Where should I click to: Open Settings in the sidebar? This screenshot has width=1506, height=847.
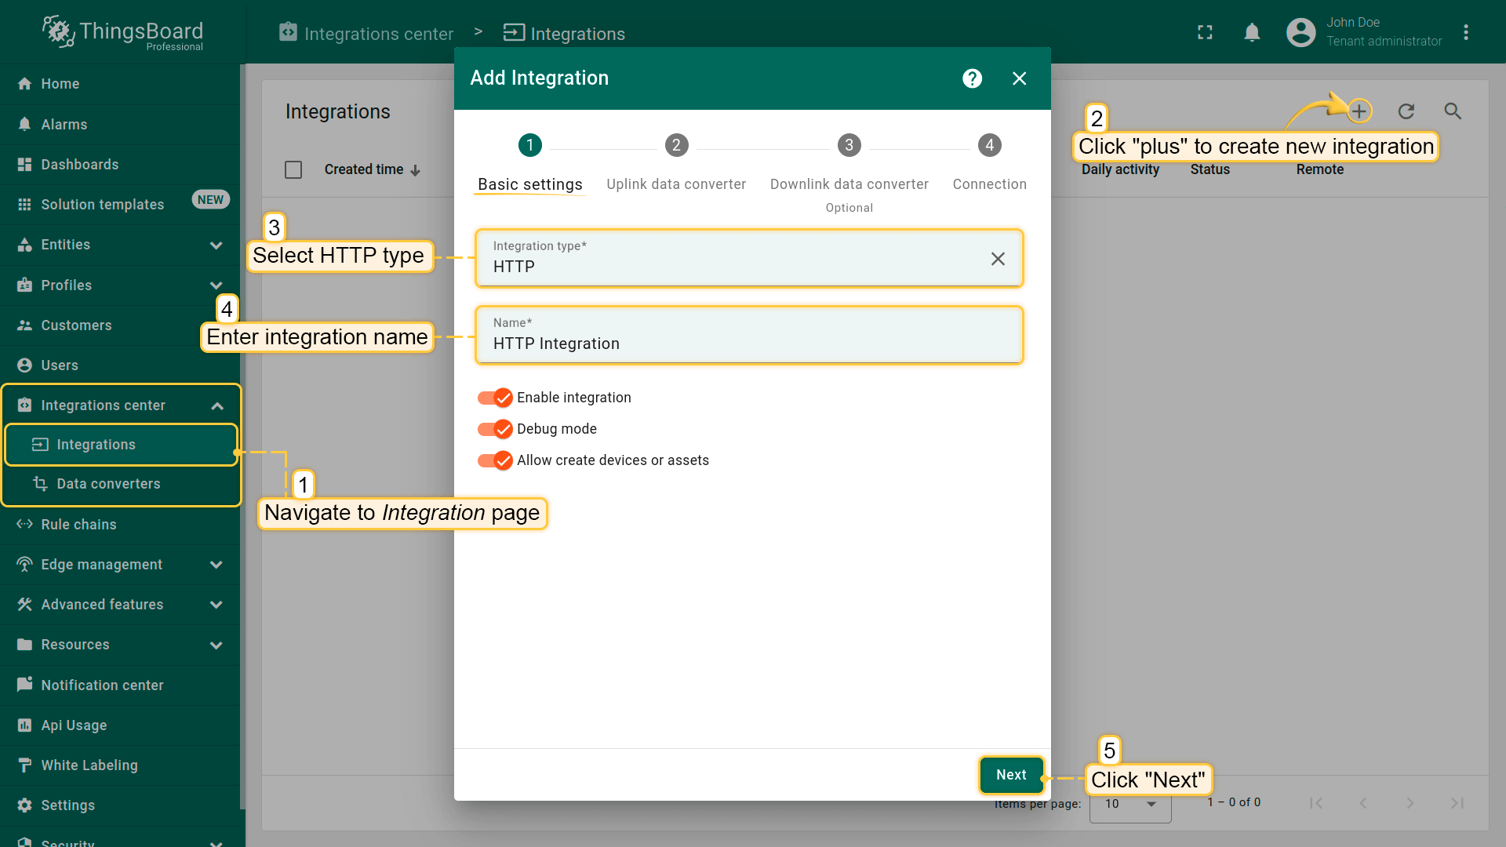coord(119,805)
